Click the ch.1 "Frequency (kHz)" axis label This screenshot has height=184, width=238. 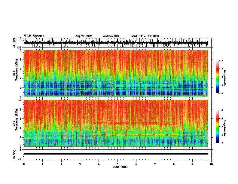click(x=17, y=70)
